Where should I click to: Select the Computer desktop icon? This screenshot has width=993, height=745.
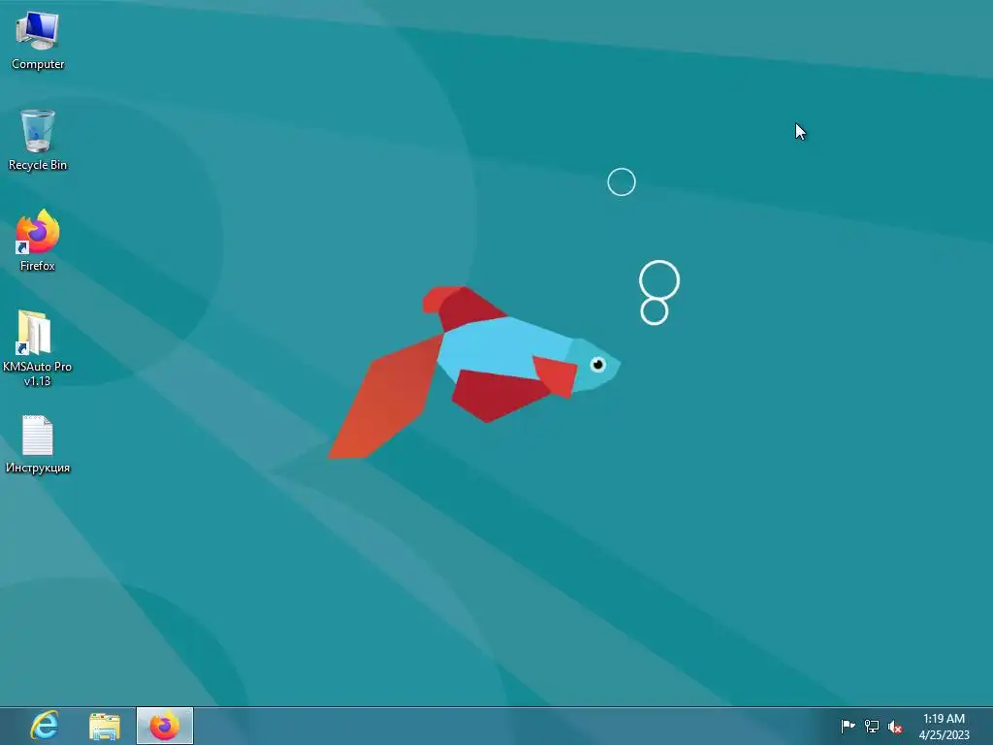(x=38, y=41)
